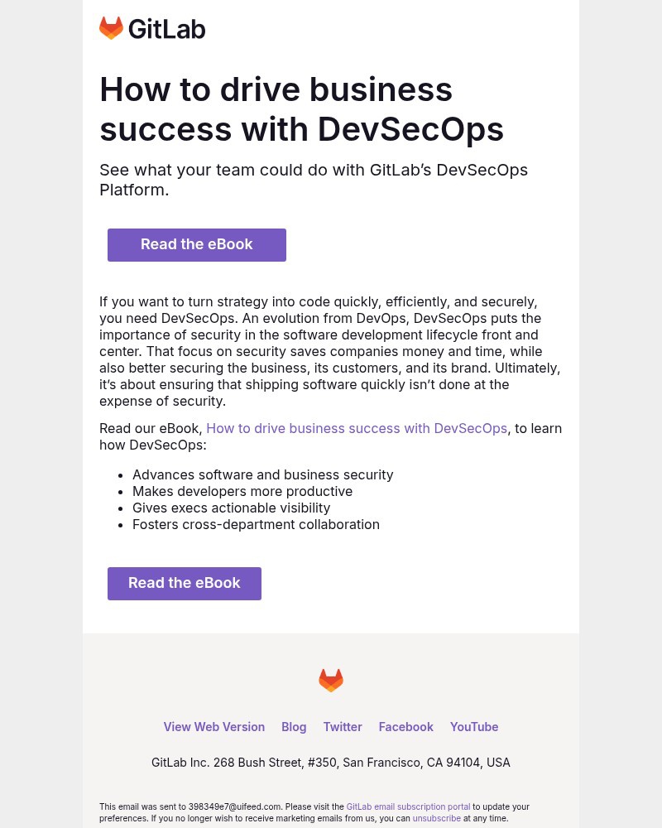The width and height of the screenshot is (662, 828).
Task: Click the GitLab logo at the top
Action: [x=152, y=27]
